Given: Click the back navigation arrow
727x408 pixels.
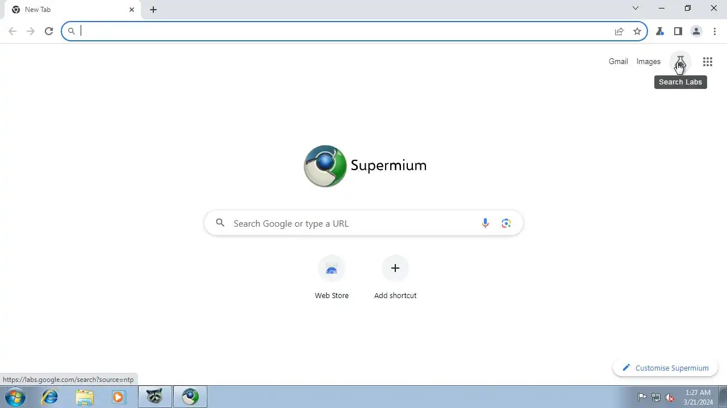Looking at the screenshot, I should (12, 31).
